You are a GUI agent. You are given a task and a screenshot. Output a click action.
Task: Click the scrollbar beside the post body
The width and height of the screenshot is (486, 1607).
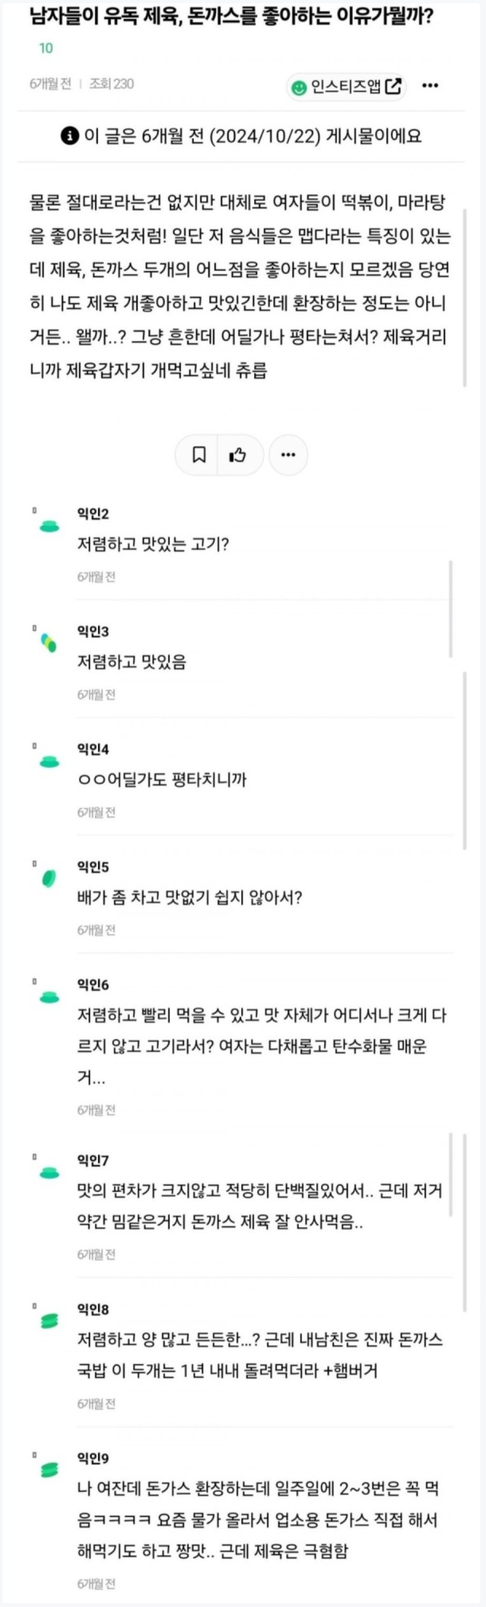(464, 297)
